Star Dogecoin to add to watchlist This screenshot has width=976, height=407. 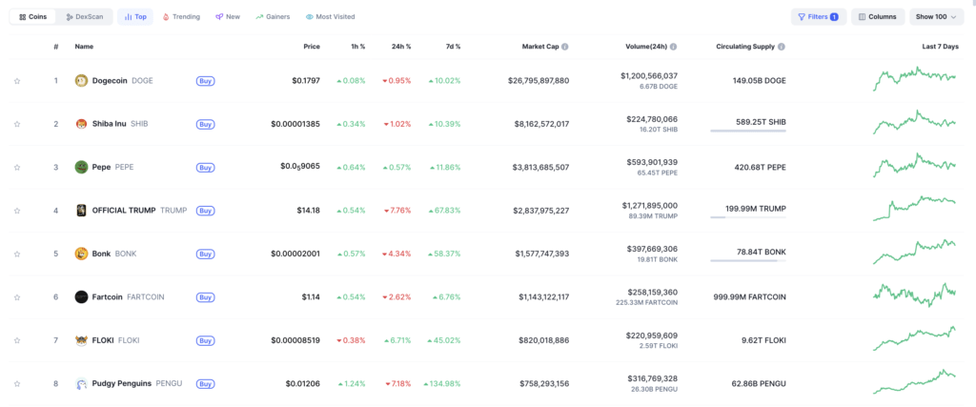click(x=17, y=81)
